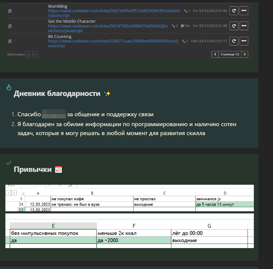Click cell 'да 5 часов 13 минут'

[225, 204]
